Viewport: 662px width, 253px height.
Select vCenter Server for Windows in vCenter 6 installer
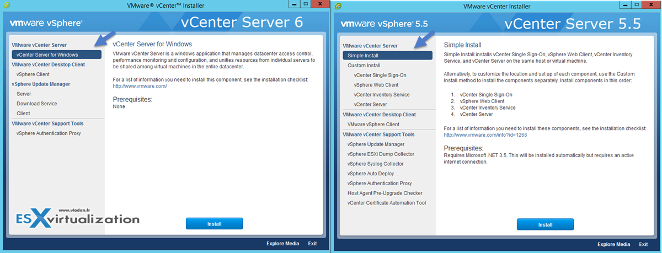(x=56, y=55)
